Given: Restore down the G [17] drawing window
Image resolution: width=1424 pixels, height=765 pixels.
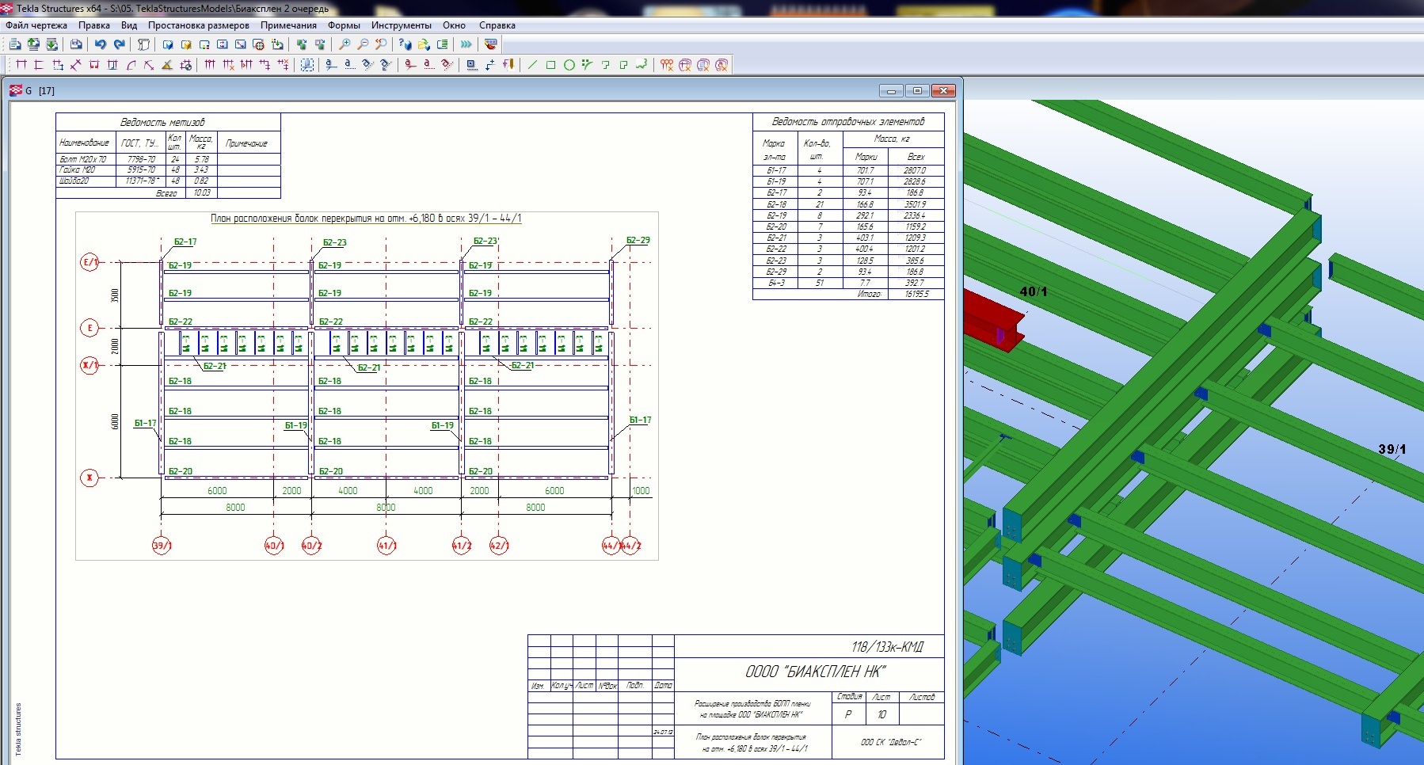Looking at the screenshot, I should click(917, 91).
